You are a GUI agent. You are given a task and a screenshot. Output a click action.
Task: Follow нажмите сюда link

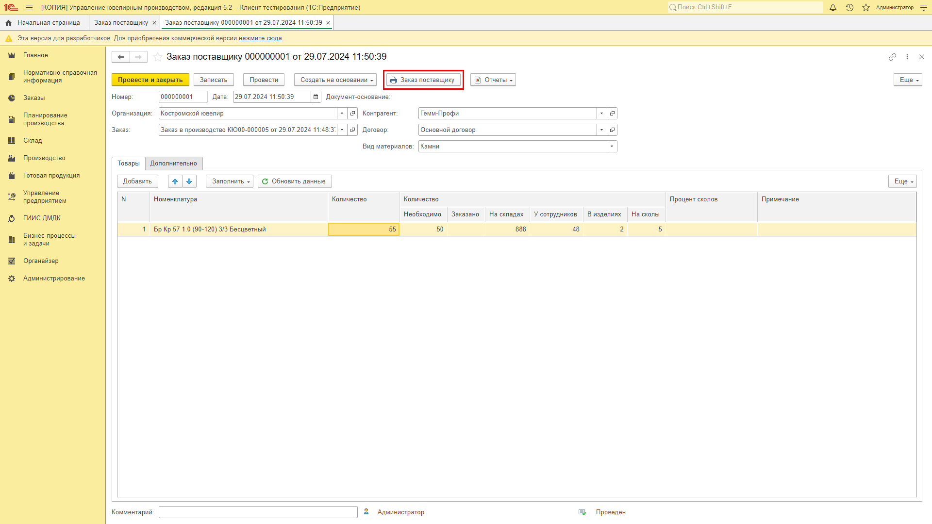pyautogui.click(x=260, y=38)
